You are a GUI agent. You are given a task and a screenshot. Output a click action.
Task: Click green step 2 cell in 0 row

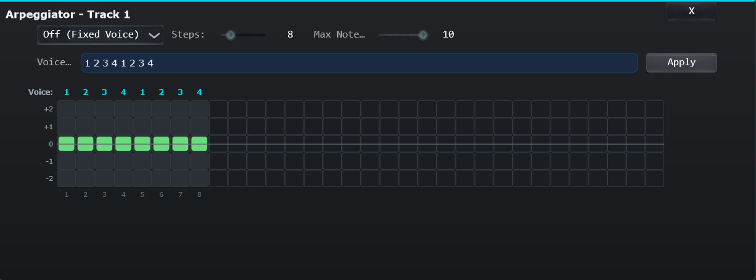pos(86,143)
